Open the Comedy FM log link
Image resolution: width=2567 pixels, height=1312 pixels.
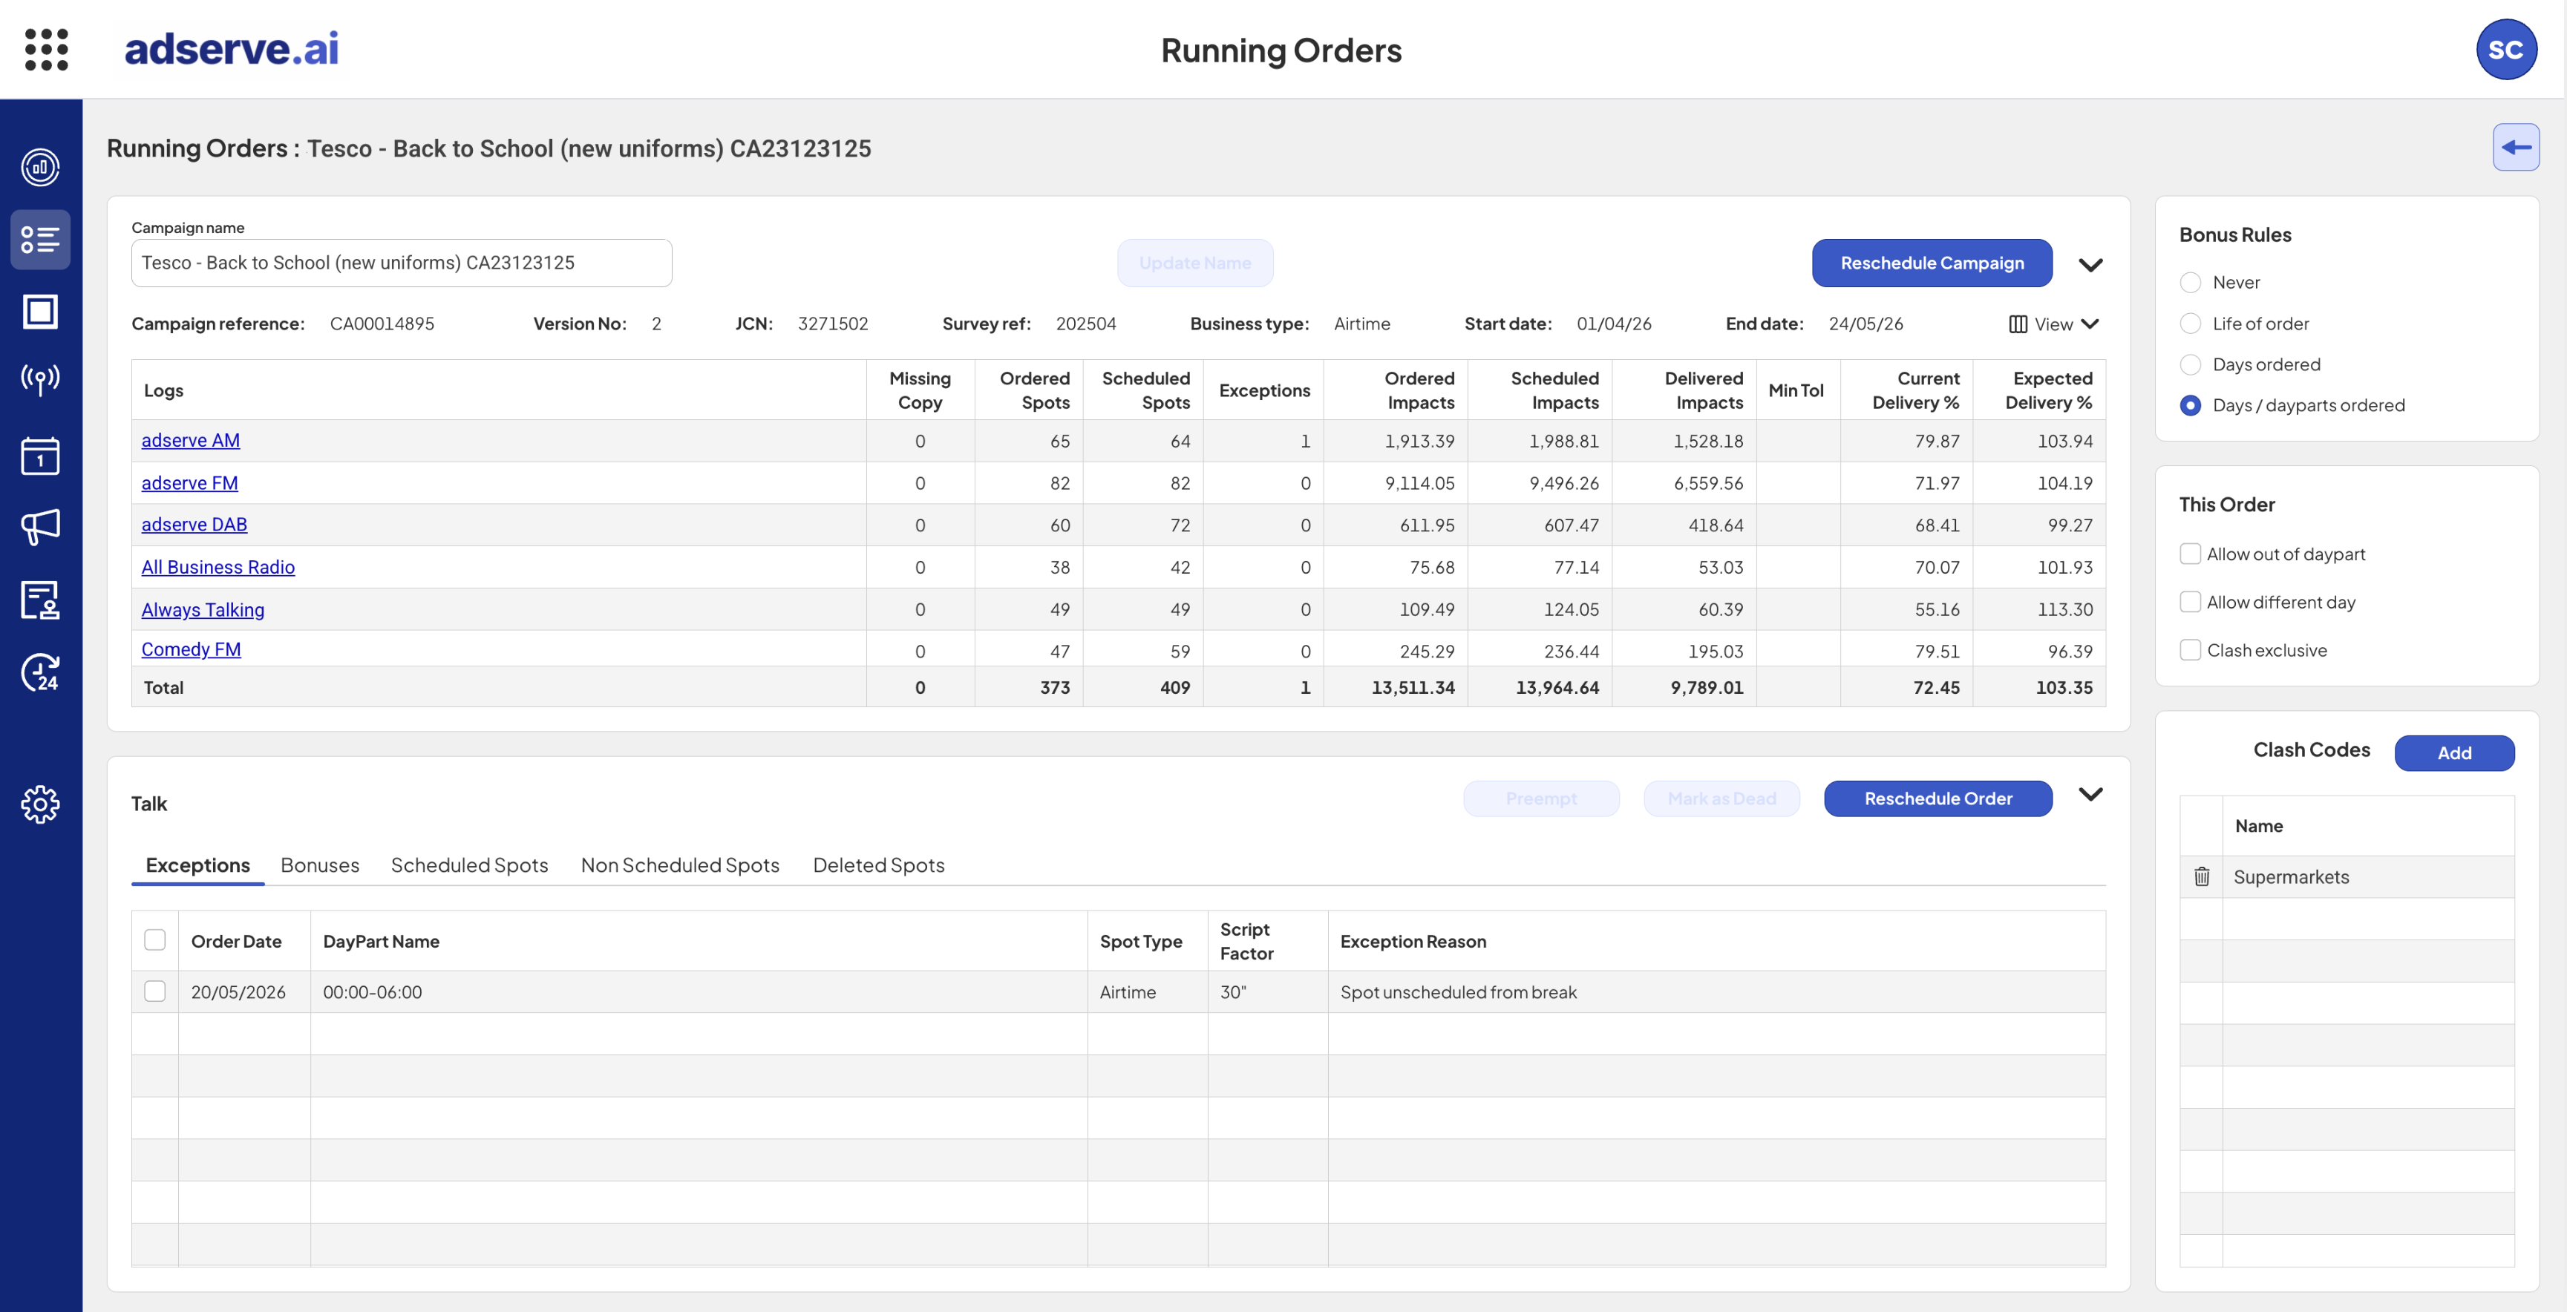pyautogui.click(x=192, y=649)
